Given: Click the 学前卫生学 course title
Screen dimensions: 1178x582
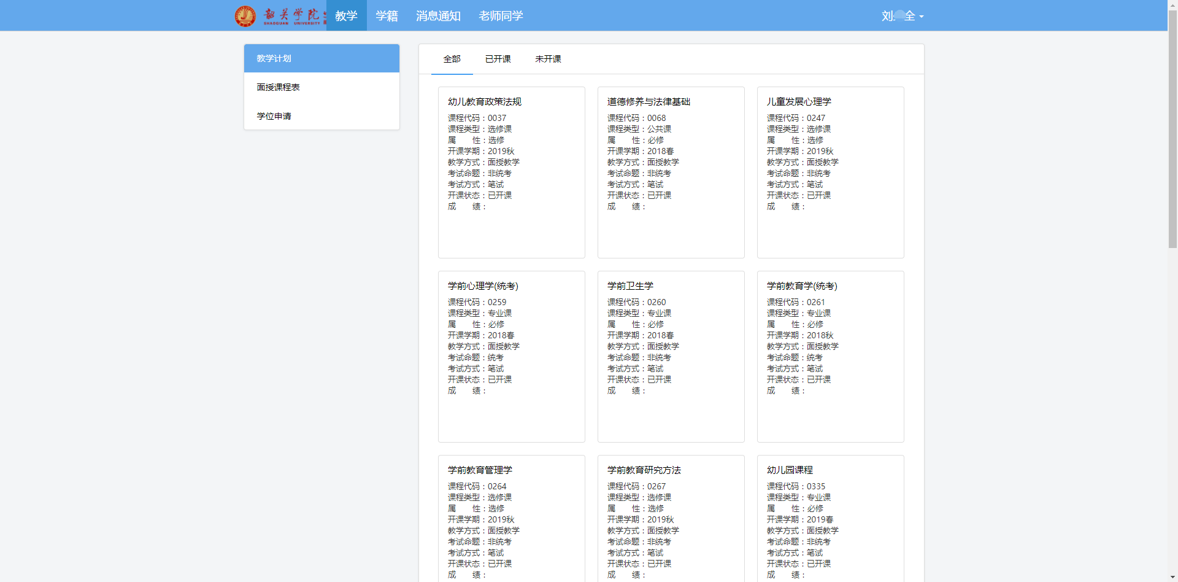Looking at the screenshot, I should (630, 286).
